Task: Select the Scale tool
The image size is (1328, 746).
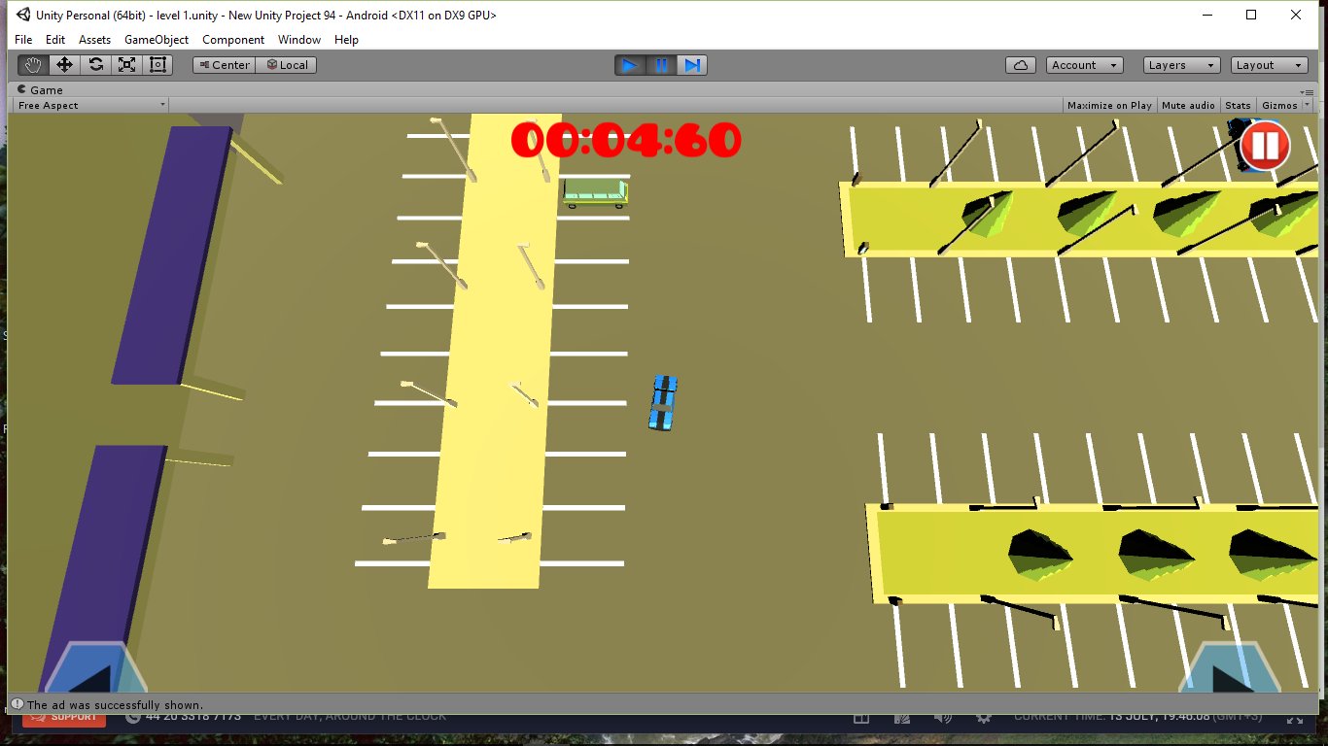Action: pyautogui.click(x=126, y=64)
